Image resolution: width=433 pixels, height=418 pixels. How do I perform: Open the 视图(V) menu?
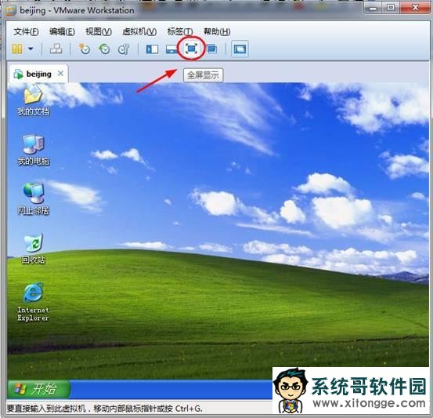99,31
